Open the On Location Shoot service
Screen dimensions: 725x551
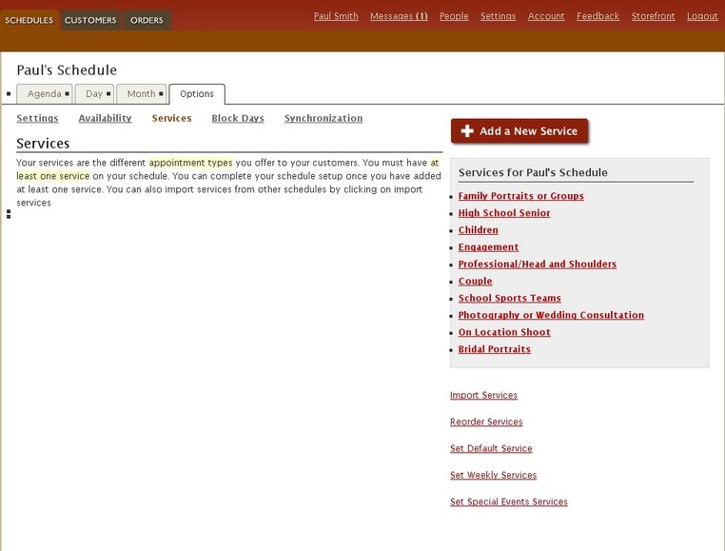click(x=504, y=333)
